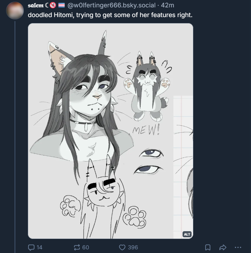Show the image ALT text badge

[x=187, y=234]
